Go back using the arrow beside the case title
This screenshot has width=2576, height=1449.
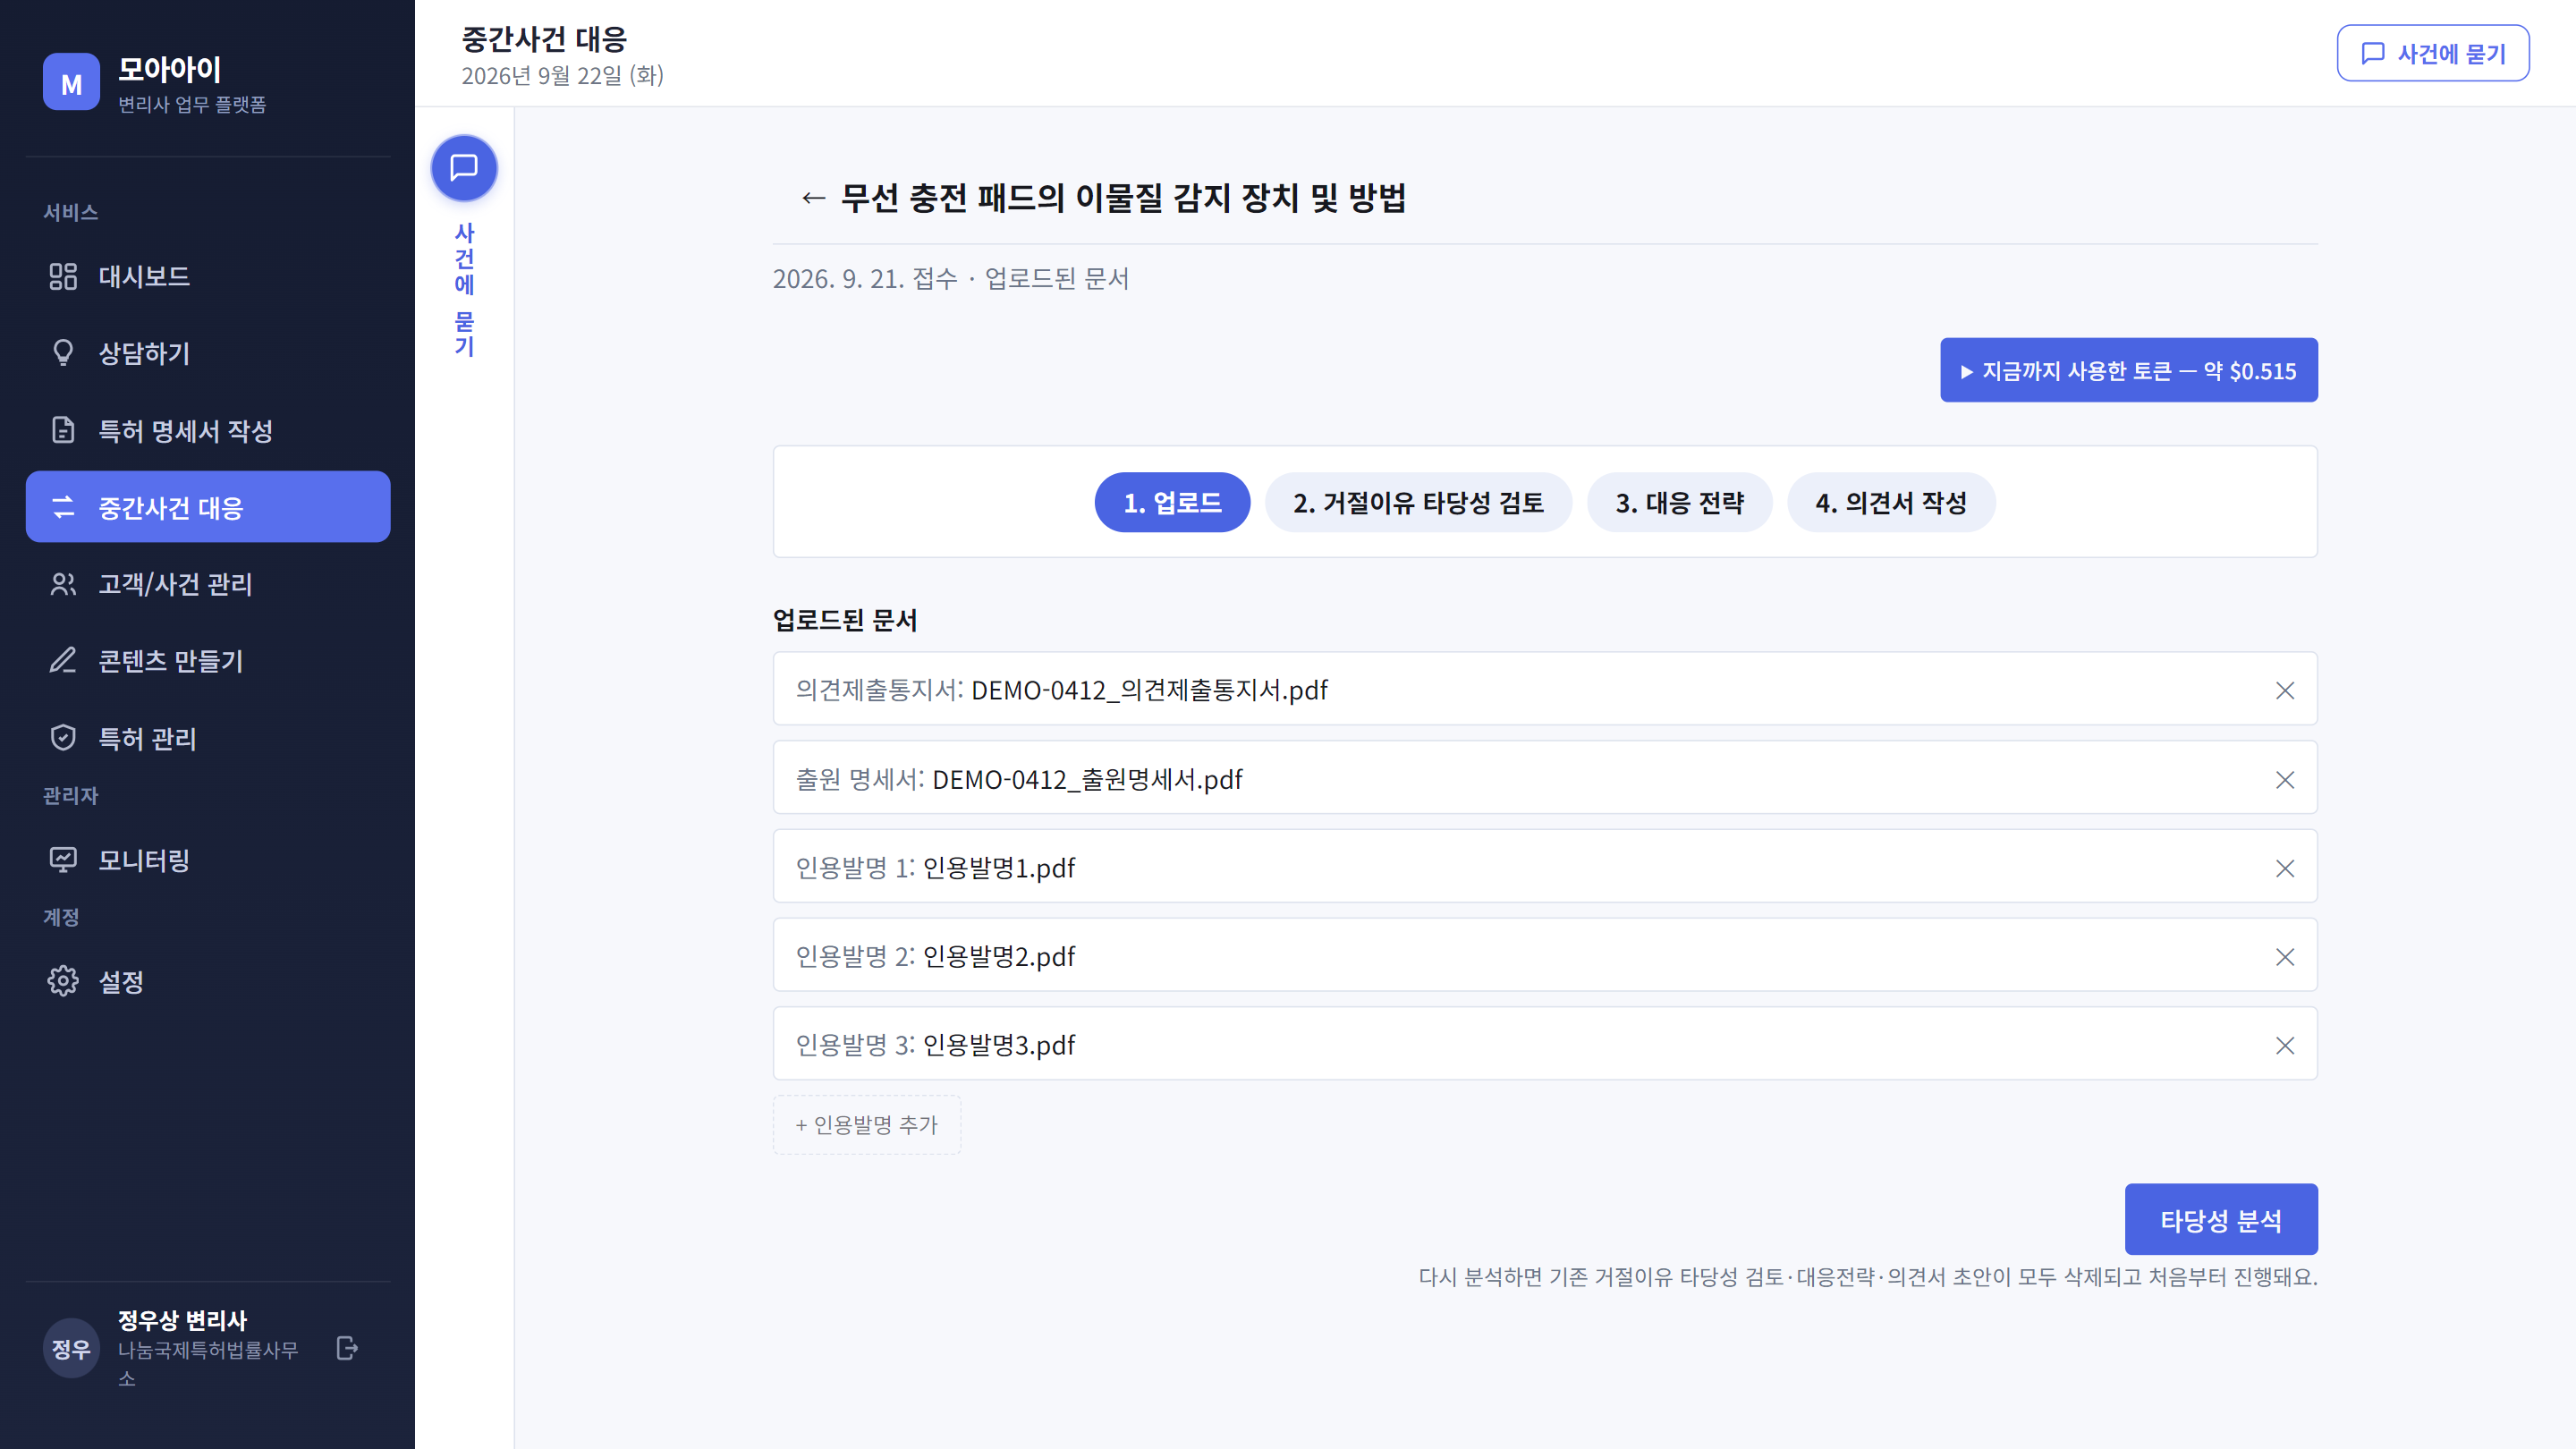coord(813,198)
